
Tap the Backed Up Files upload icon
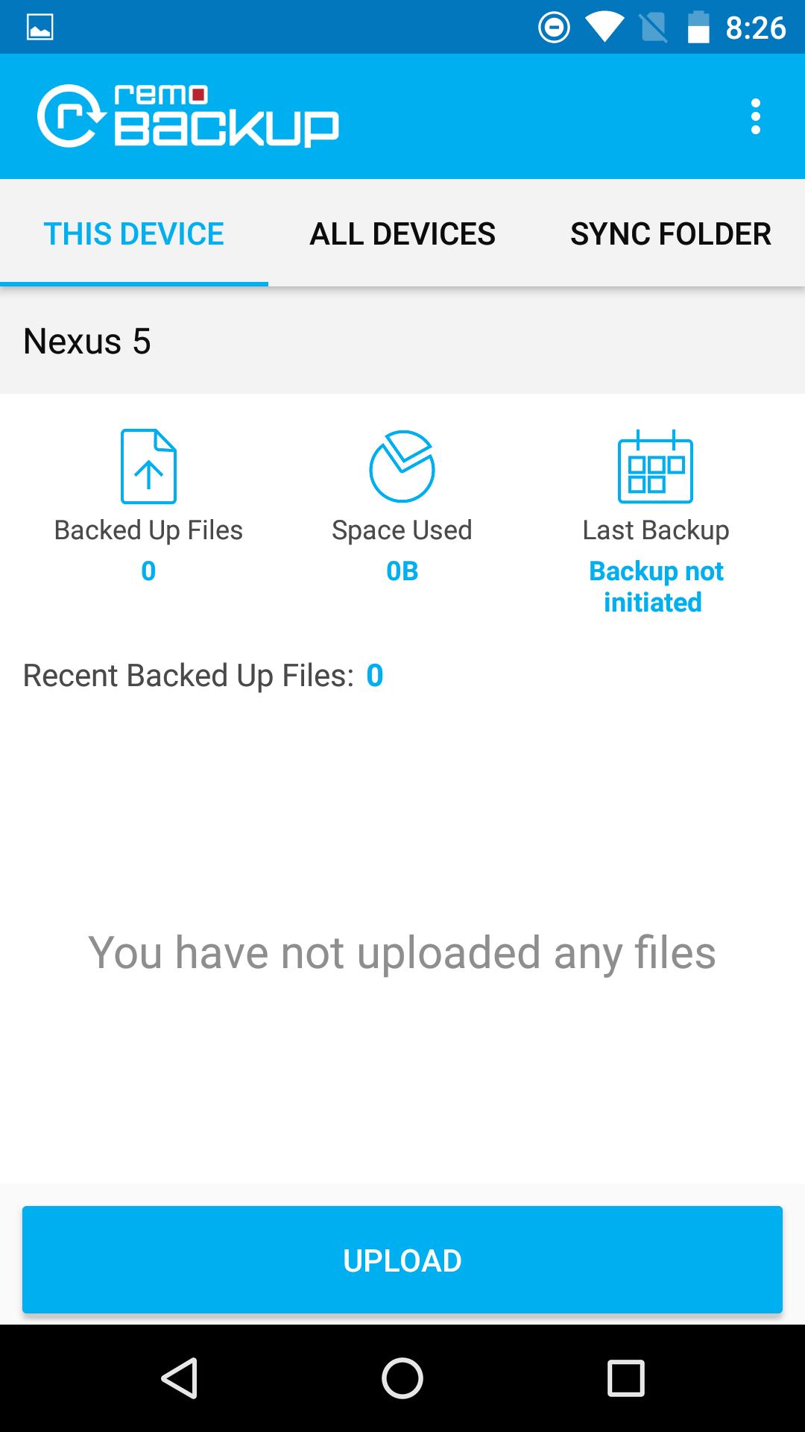(x=148, y=466)
